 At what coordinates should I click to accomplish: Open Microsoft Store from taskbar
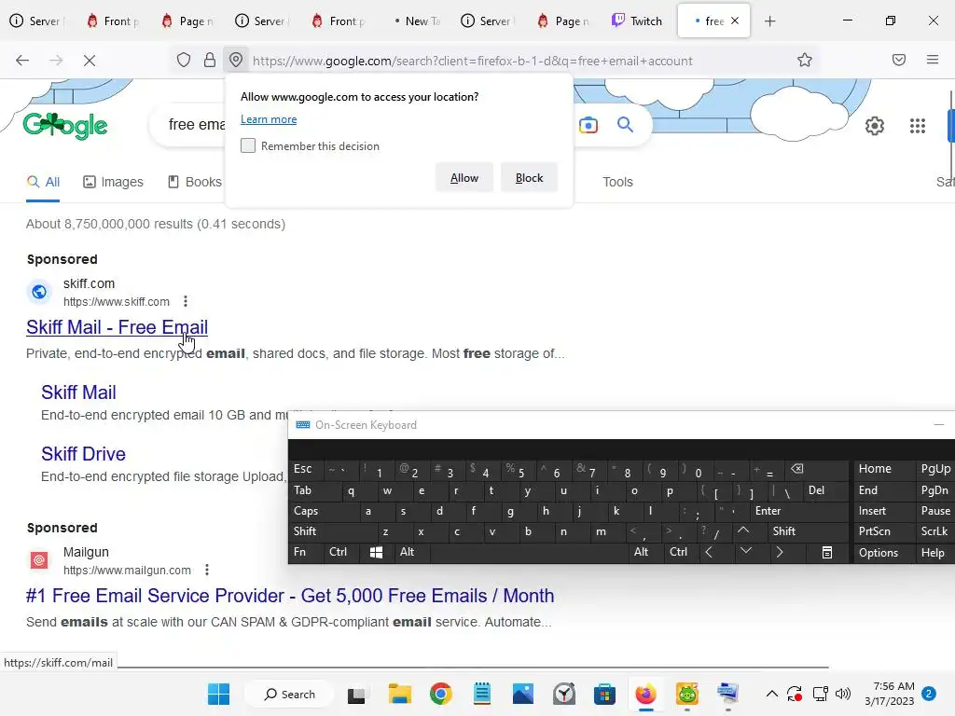(x=604, y=694)
